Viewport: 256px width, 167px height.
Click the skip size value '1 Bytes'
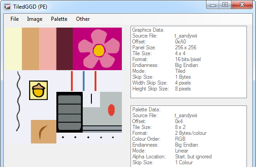point(183,77)
